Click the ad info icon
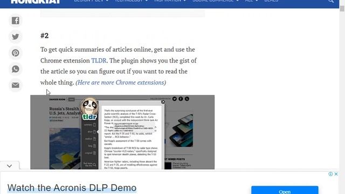Image resolution: width=345 pixels, height=194 pixels. click(x=330, y=174)
